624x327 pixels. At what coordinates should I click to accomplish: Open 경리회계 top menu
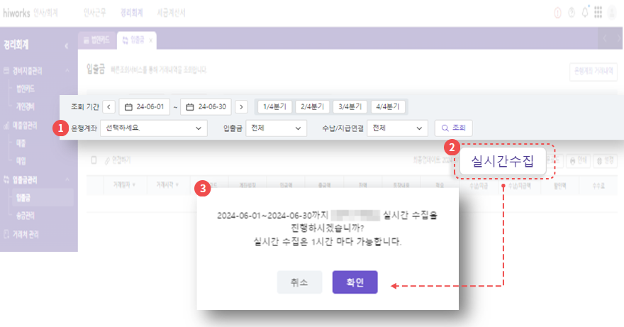pyautogui.click(x=132, y=13)
